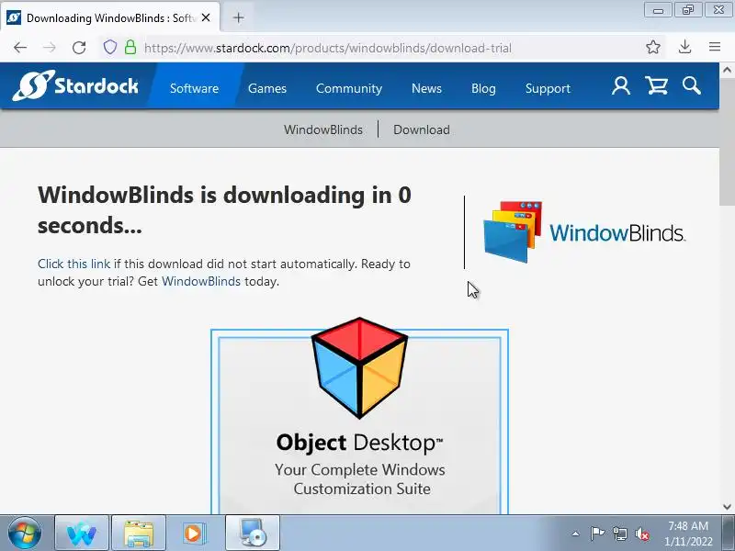Open tracking protection shield info
This screenshot has height=551, width=735.
tap(109, 48)
